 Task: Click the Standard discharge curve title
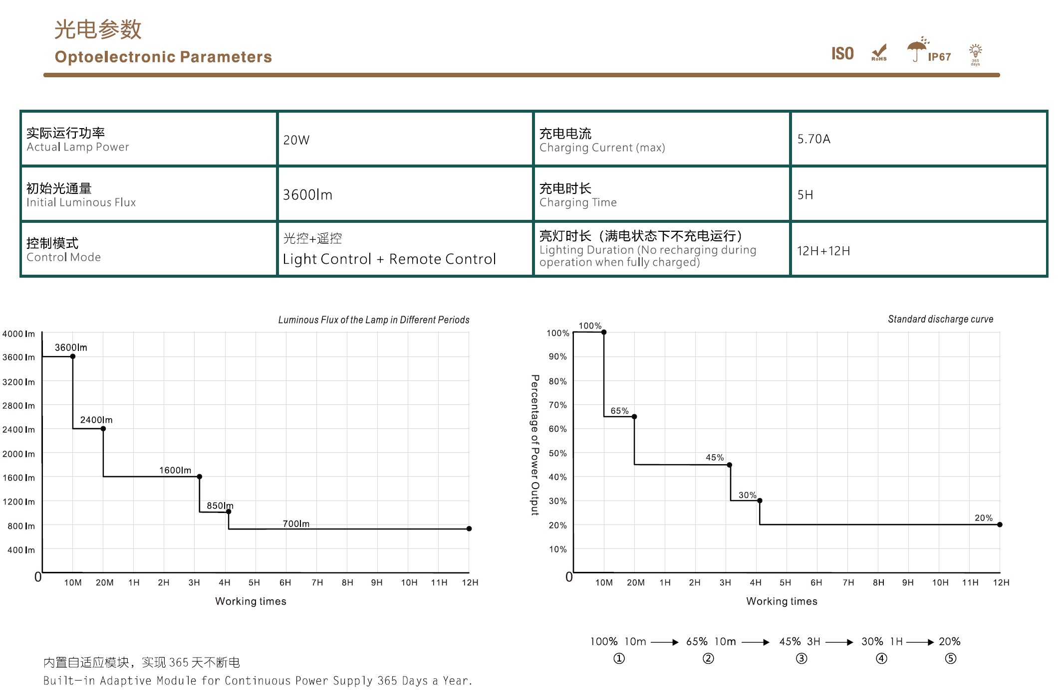(x=940, y=319)
